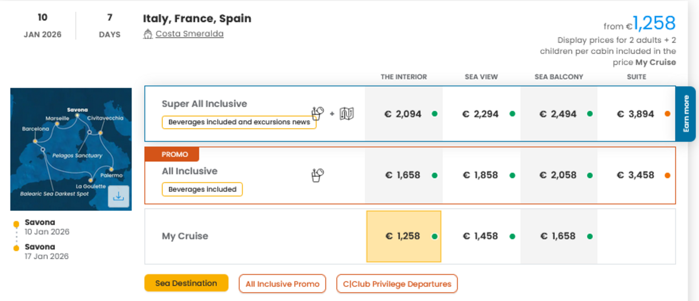This screenshot has height=301, width=699.
Task: Choose All Inclusive Sea Balcony €2,058
Action: [558, 175]
